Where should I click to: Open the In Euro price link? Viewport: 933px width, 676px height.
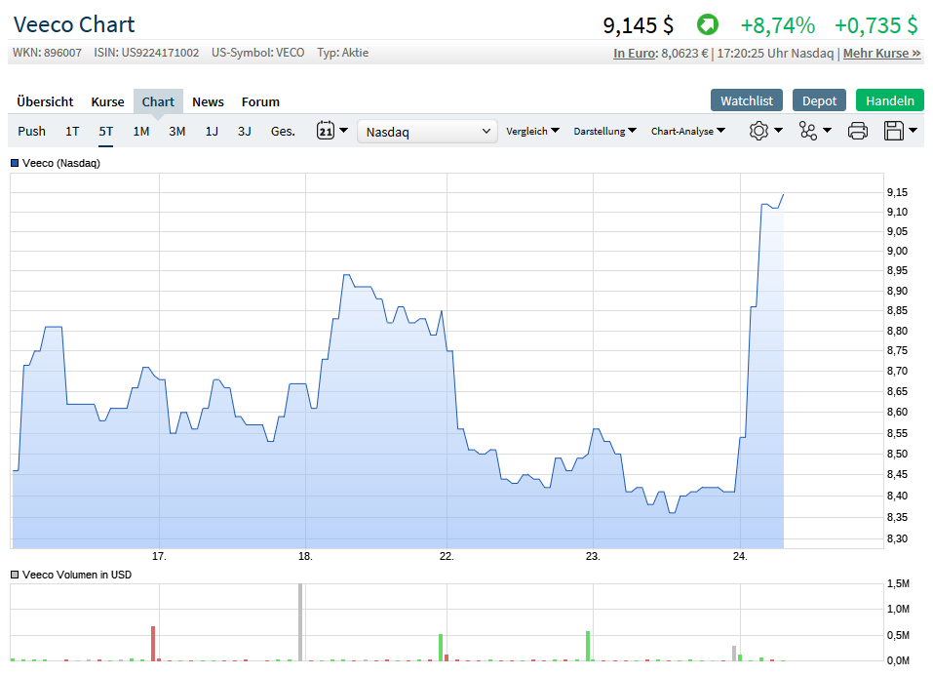[635, 53]
